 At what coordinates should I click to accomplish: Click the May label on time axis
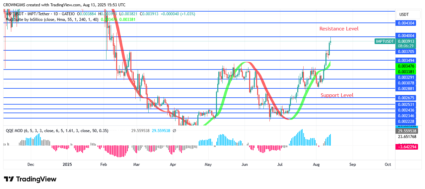click(x=208, y=164)
